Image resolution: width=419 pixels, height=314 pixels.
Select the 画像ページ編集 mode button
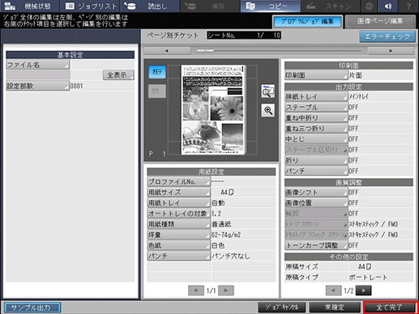(380, 22)
